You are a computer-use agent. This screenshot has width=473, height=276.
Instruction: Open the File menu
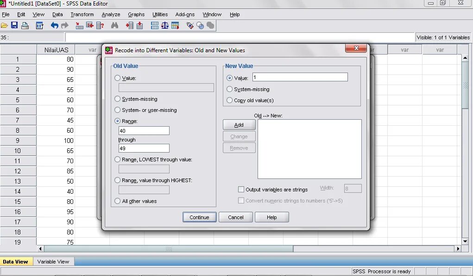(x=6, y=14)
